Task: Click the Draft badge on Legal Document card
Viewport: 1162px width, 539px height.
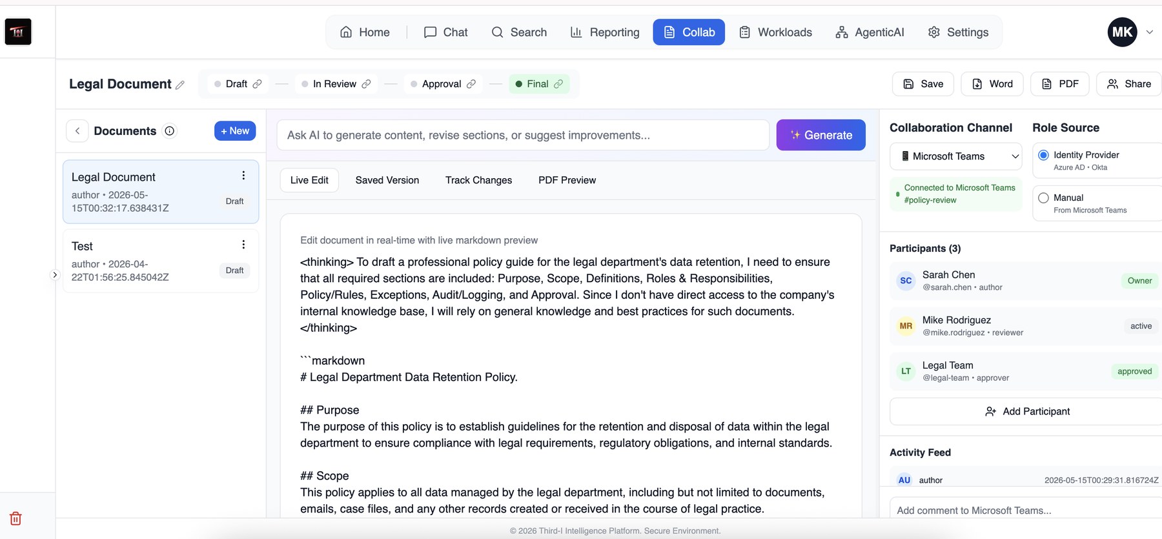Action: [x=234, y=201]
